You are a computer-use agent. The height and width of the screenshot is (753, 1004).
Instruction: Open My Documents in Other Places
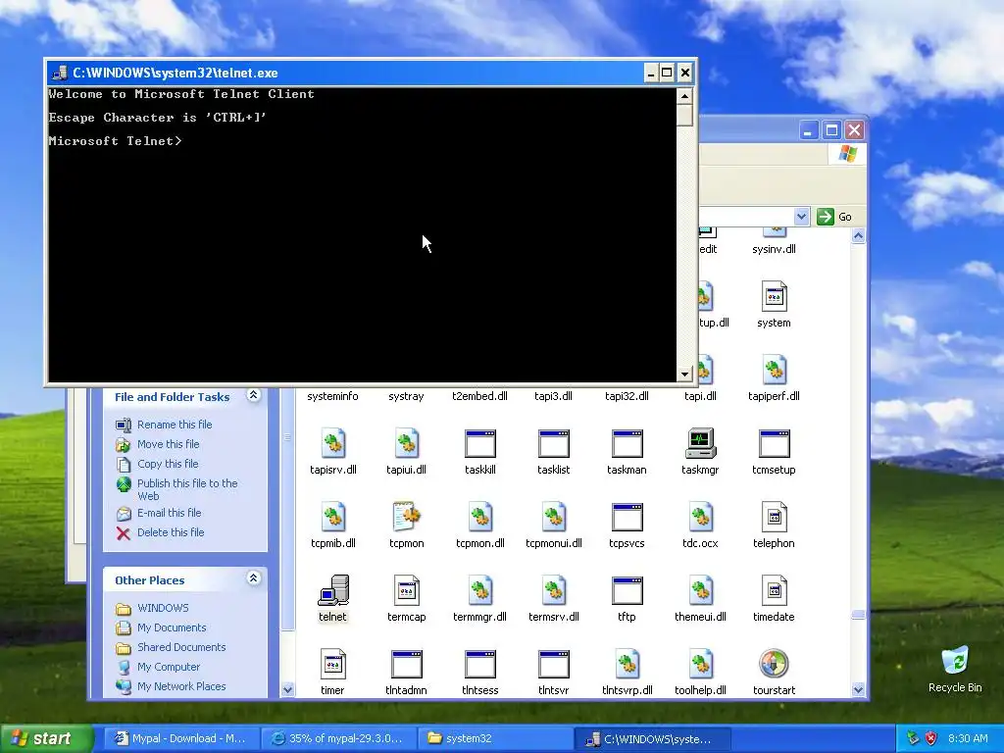point(172,627)
